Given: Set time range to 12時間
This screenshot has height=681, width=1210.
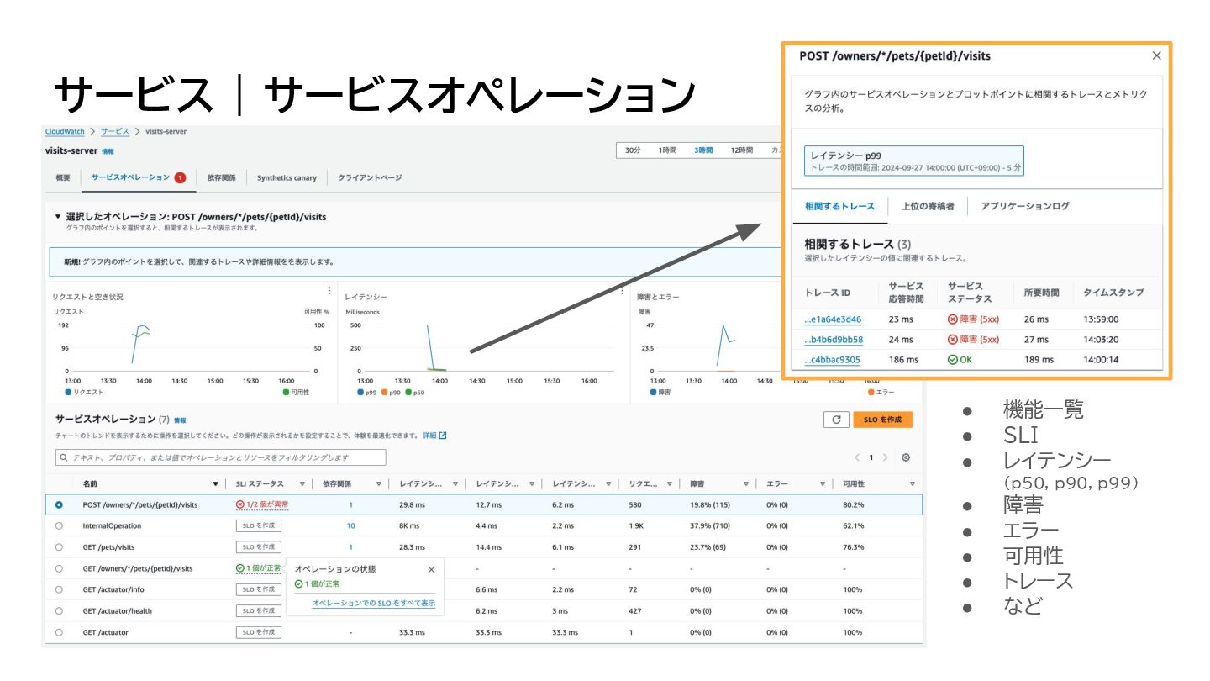Looking at the screenshot, I should (x=741, y=150).
